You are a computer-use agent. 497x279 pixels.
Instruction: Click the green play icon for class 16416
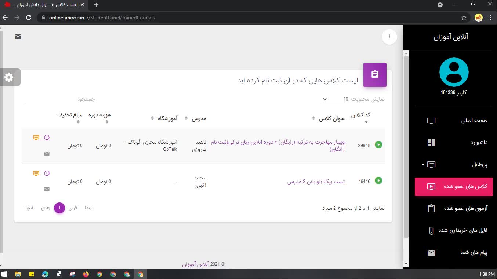[378, 181]
